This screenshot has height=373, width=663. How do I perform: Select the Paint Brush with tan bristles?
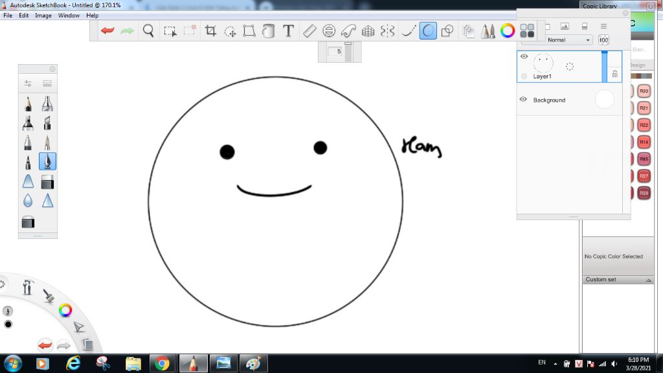tap(47, 142)
